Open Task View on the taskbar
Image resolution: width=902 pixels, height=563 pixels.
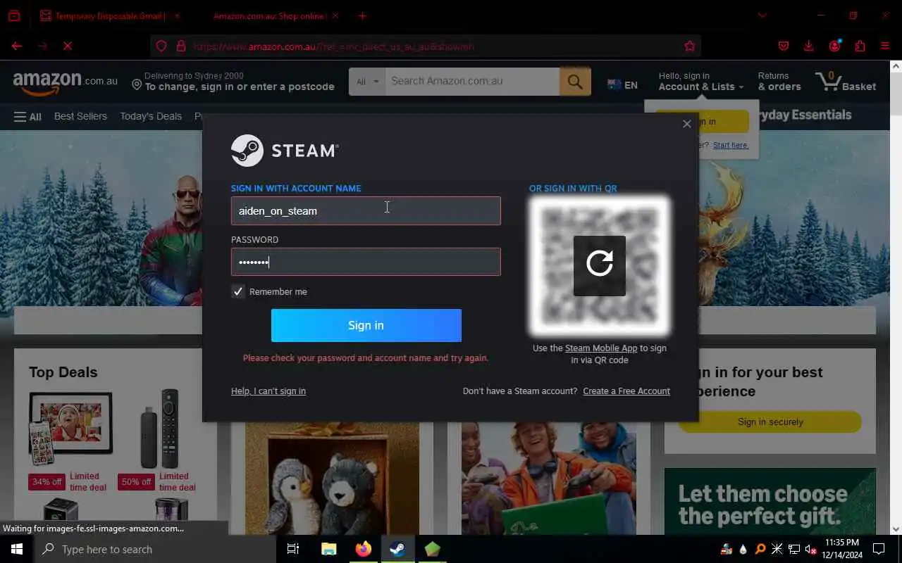pos(293,549)
